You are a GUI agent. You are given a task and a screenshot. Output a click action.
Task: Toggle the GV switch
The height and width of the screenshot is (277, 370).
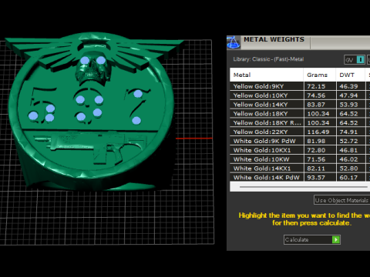[355, 60]
